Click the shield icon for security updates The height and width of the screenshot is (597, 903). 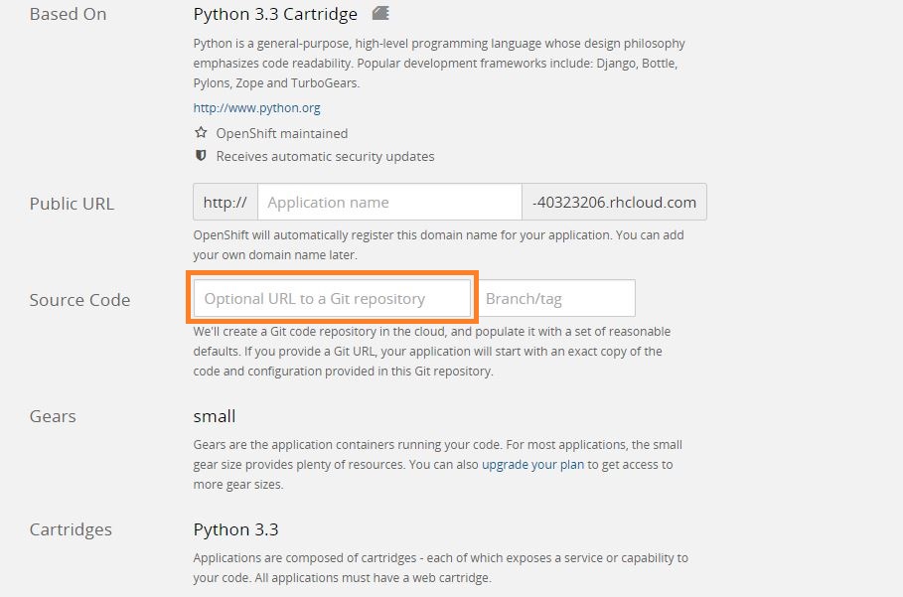click(x=201, y=155)
